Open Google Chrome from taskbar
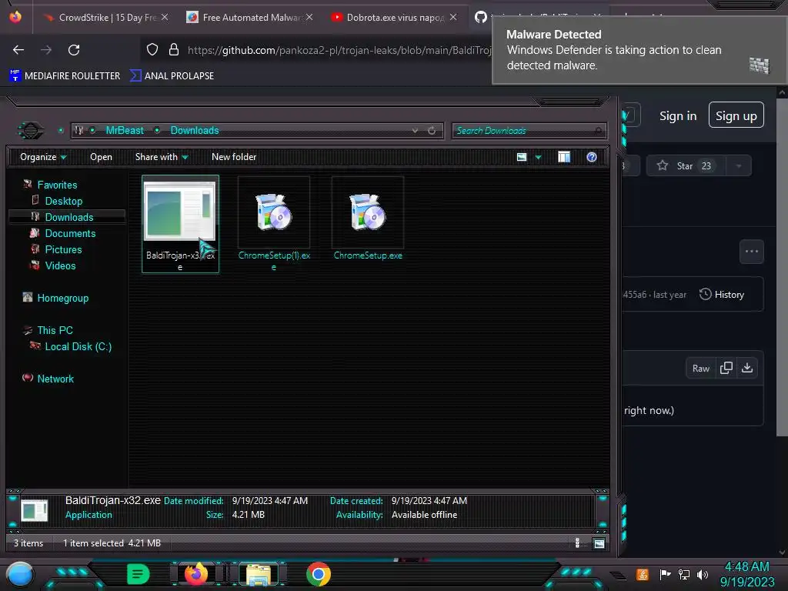 tap(318, 574)
